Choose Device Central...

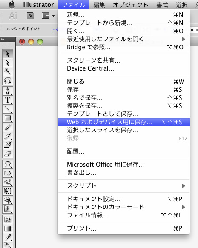click(124, 68)
